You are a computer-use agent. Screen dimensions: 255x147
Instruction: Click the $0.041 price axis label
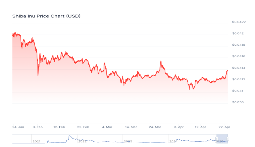click(x=238, y=91)
